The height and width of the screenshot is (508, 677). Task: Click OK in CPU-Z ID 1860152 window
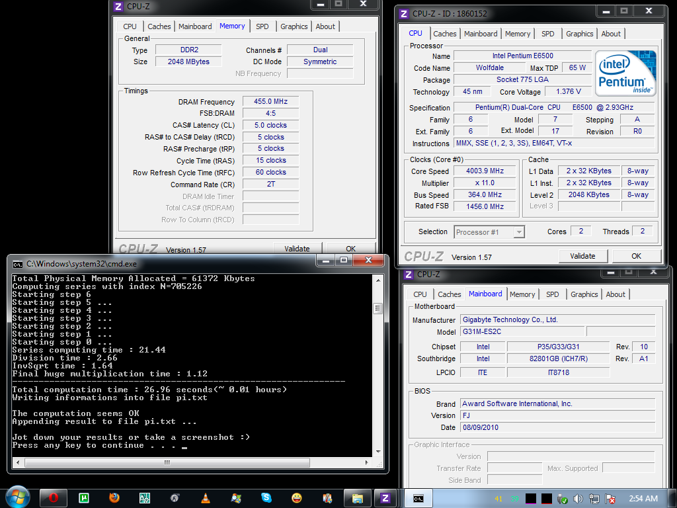[x=637, y=256]
